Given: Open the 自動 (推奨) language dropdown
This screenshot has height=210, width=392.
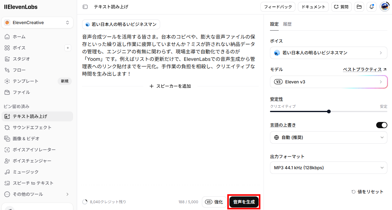Looking at the screenshot, I should pyautogui.click(x=329, y=137).
